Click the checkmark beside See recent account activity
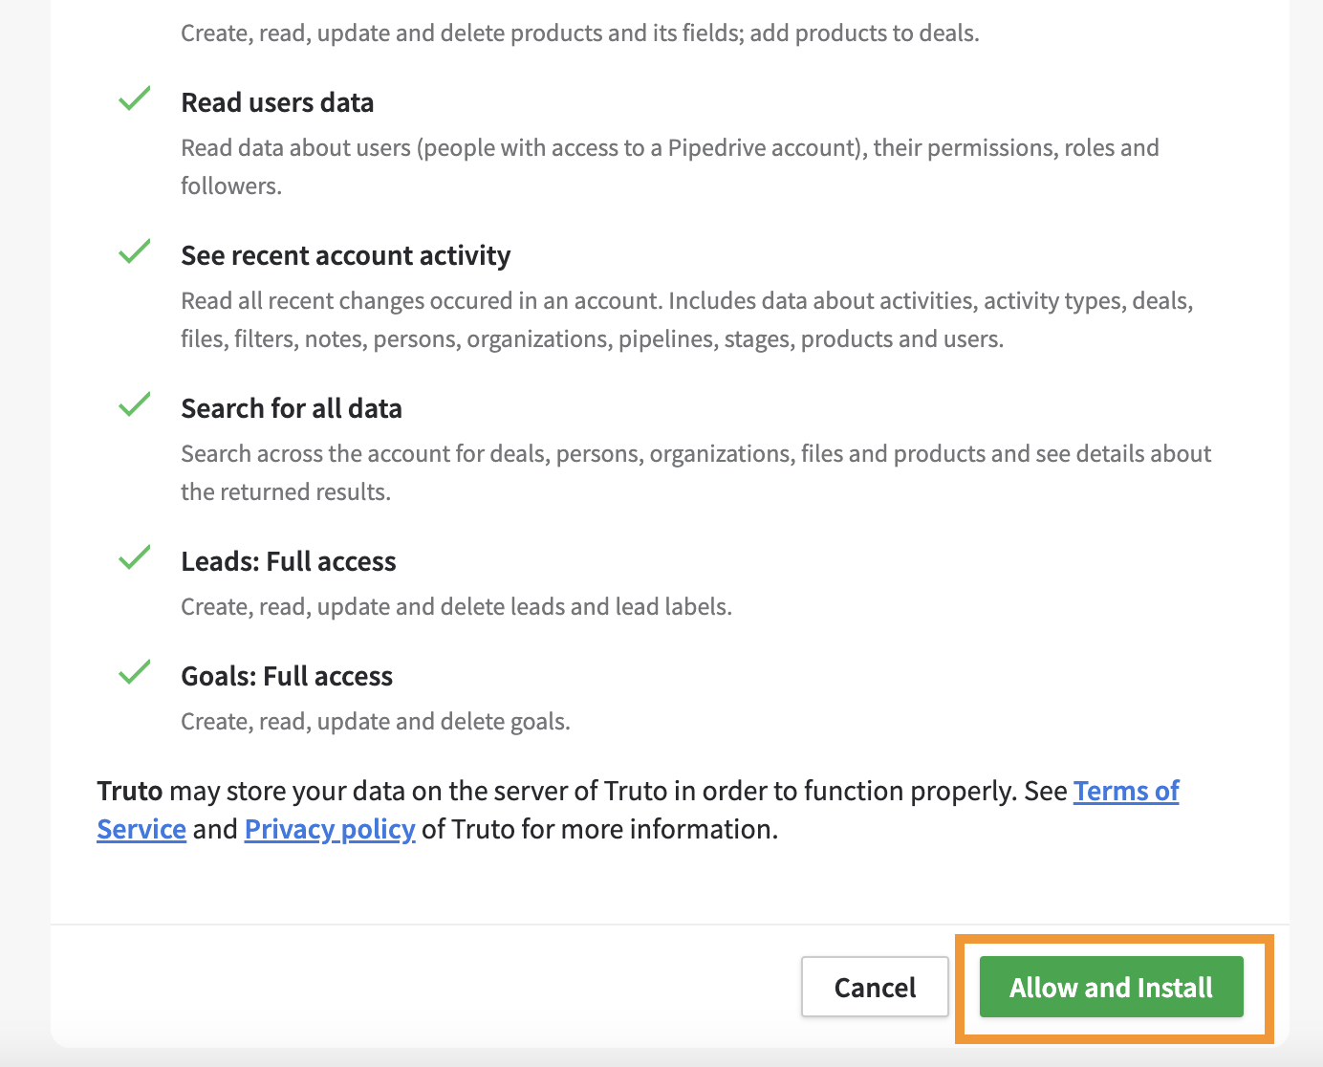This screenshot has height=1067, width=1323. pyautogui.click(x=135, y=251)
